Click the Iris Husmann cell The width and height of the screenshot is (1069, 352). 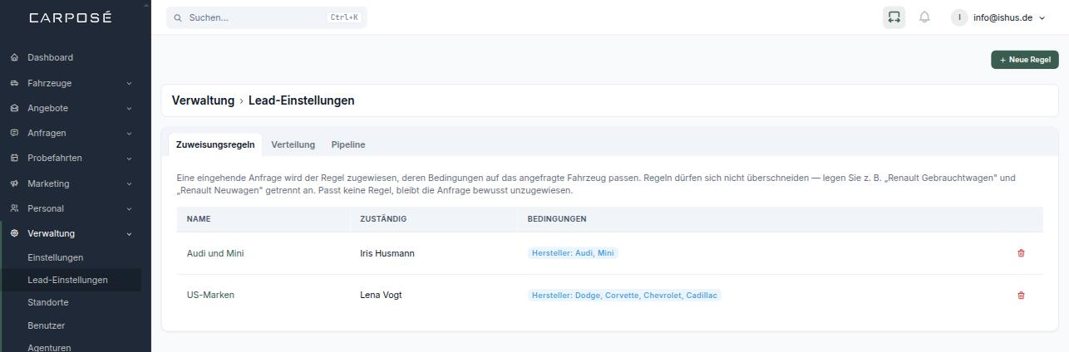click(x=387, y=253)
